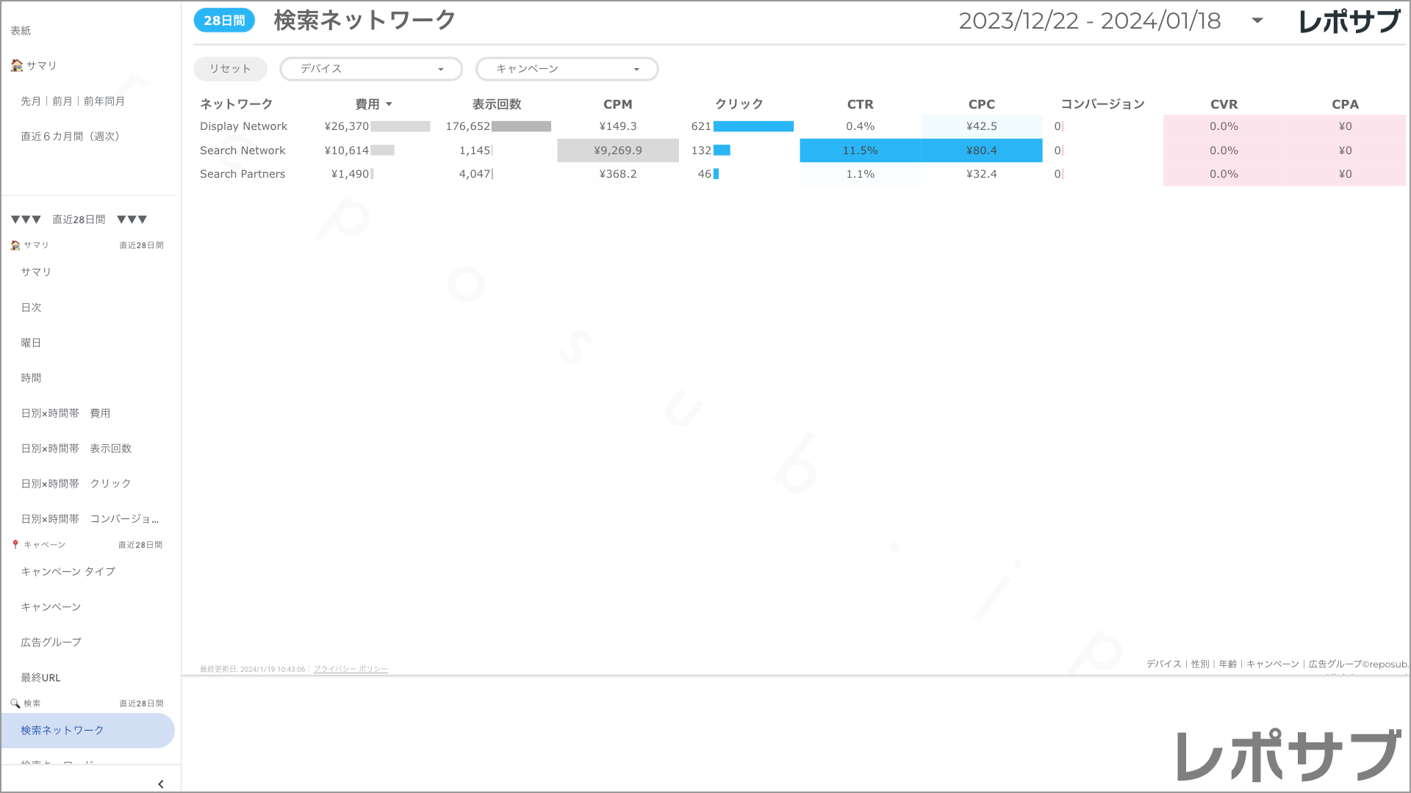1411x793 pixels.
Task: Toggle the sort arrow on the 費用 column
Action: [x=389, y=104]
